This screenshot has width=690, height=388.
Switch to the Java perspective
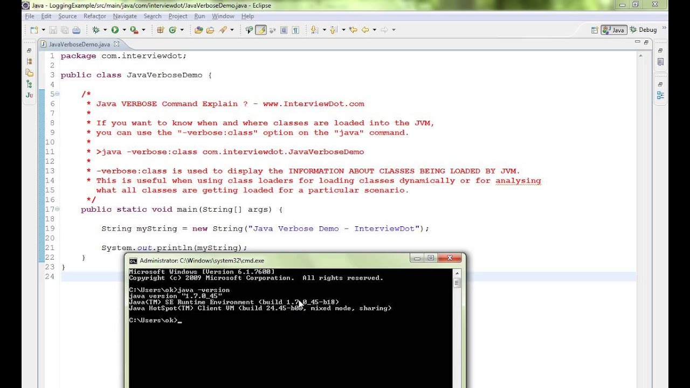613,30
